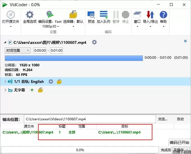
Task: Click the start time field 0:00:00
Action: point(40,50)
